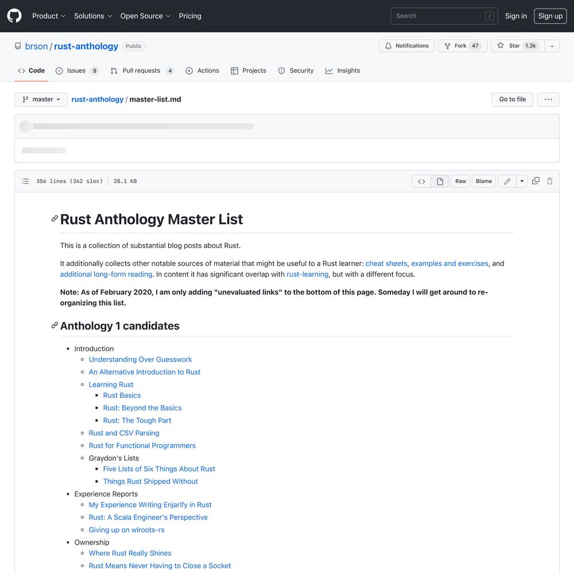Open the Rust Basics link
The height and width of the screenshot is (574, 574).
point(122,395)
